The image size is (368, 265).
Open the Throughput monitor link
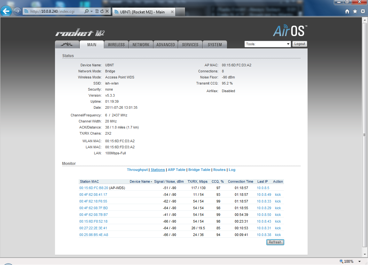coord(137,170)
